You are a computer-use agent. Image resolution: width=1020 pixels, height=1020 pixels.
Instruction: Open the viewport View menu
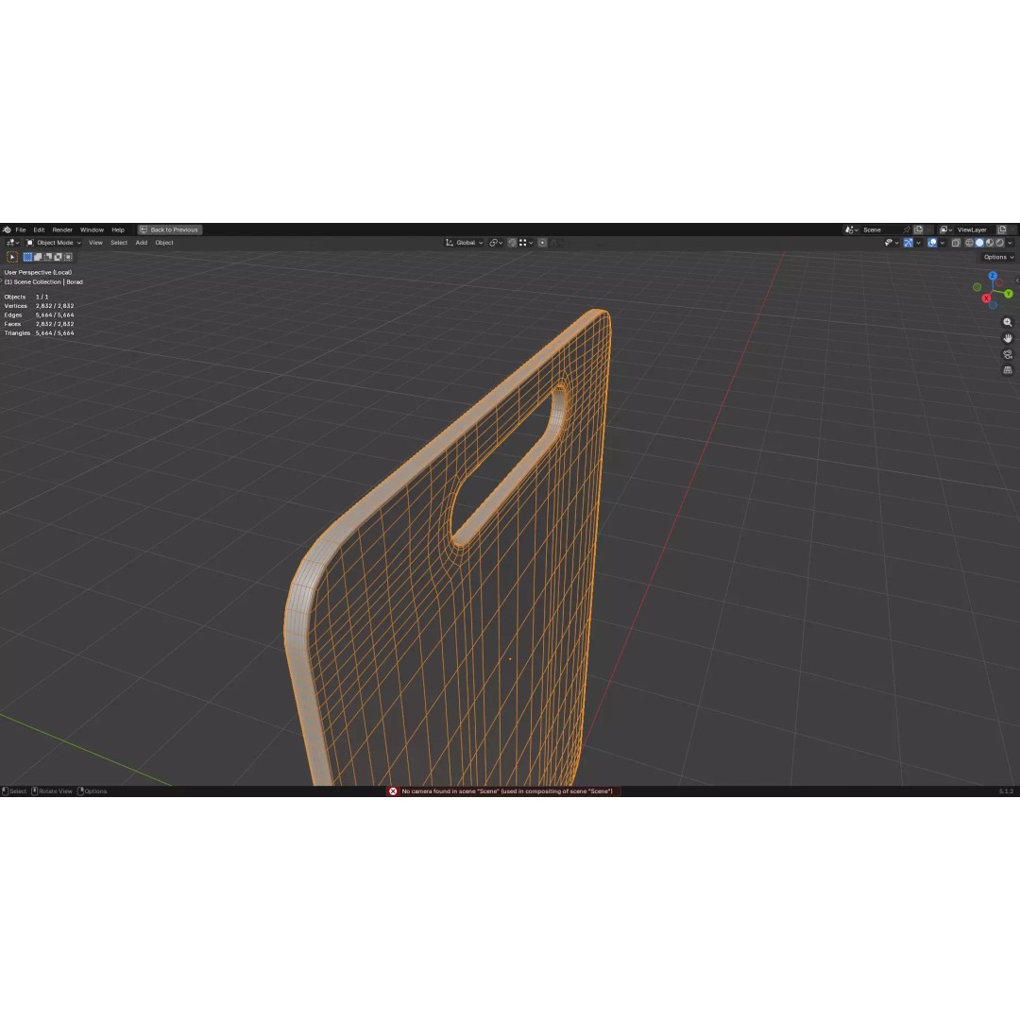click(x=95, y=243)
